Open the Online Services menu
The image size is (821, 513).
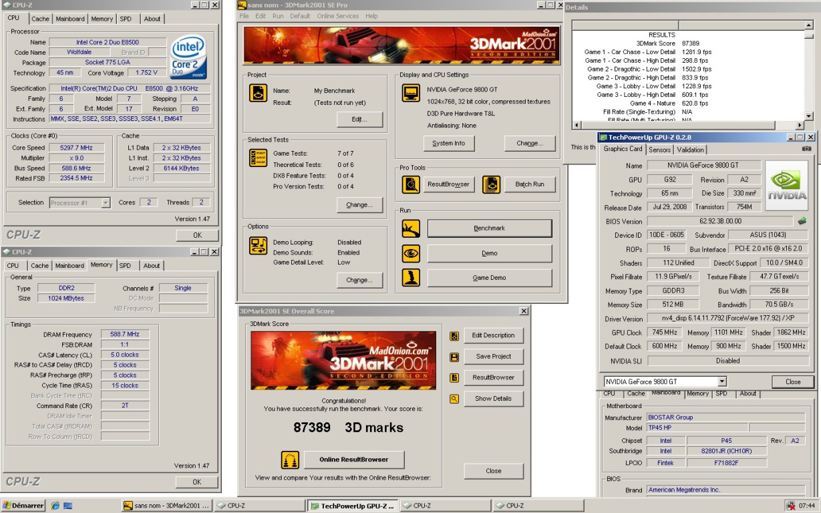coord(337,16)
